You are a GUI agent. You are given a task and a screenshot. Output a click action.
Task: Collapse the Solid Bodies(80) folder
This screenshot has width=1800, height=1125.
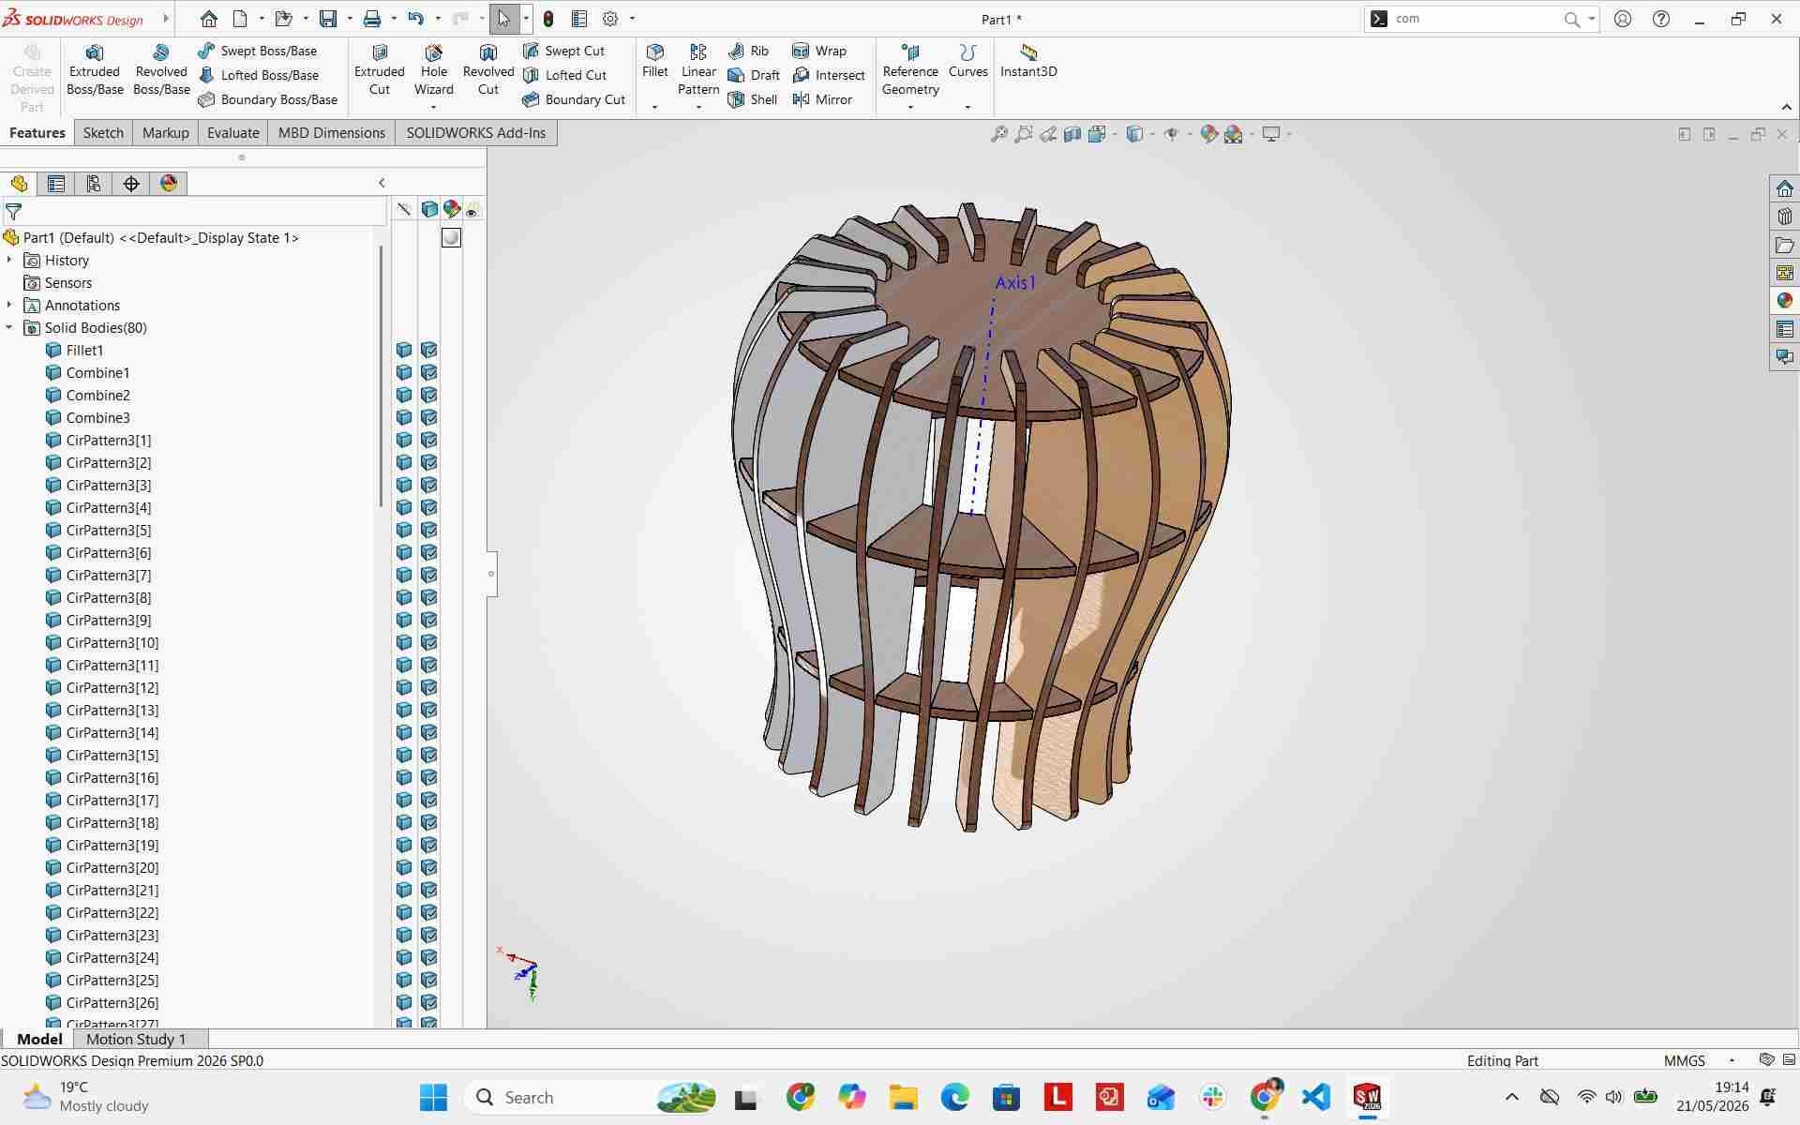[x=9, y=327]
